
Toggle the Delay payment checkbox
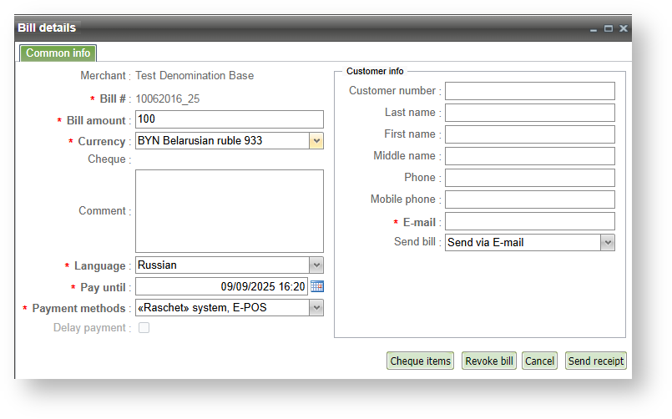[x=144, y=328]
